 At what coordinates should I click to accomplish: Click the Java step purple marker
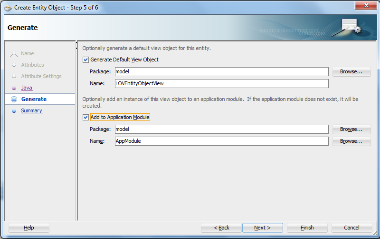14,88
